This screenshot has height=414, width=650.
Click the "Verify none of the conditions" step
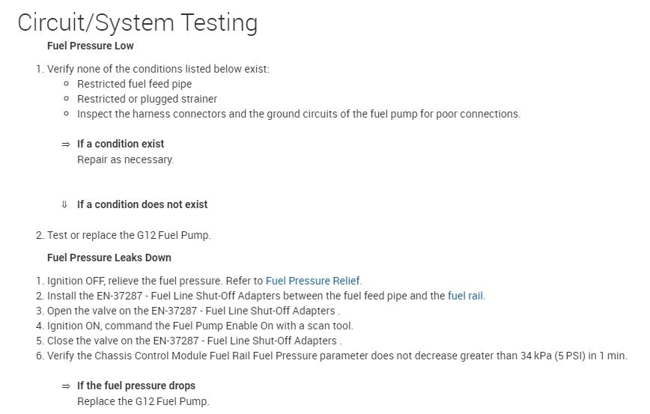pyautogui.click(x=158, y=69)
